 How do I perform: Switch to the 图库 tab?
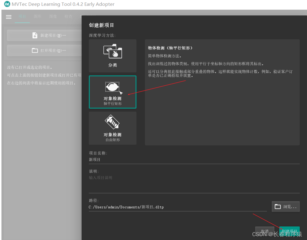(x=38, y=17)
